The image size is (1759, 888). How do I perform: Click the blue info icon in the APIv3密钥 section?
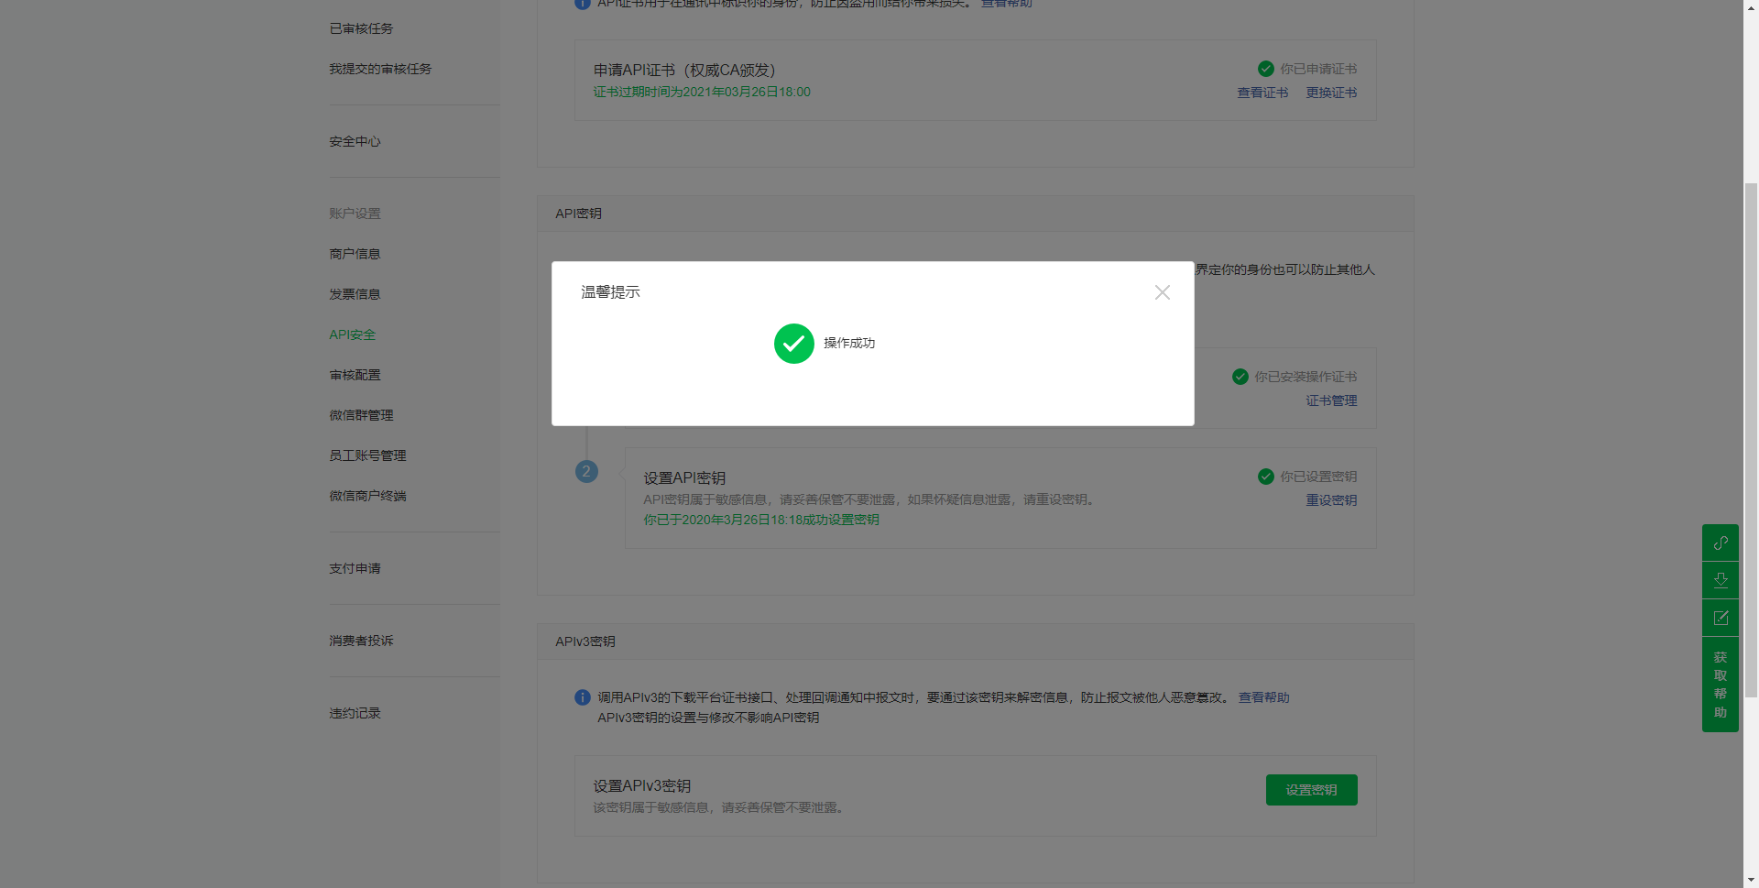click(x=582, y=697)
